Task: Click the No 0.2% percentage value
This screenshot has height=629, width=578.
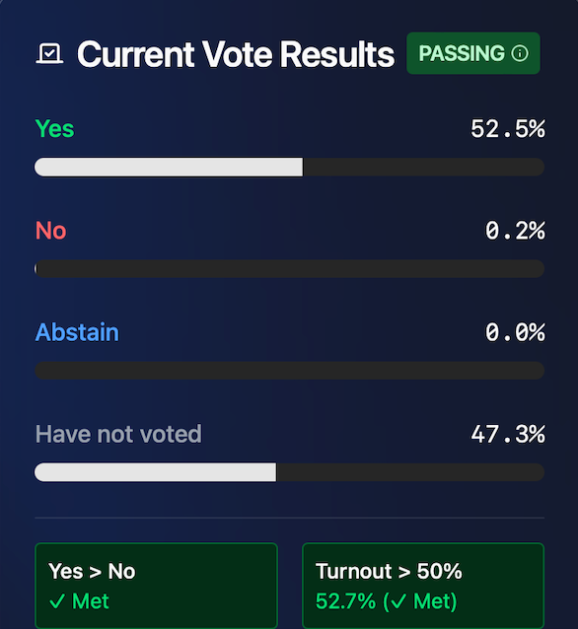Action: (x=515, y=231)
